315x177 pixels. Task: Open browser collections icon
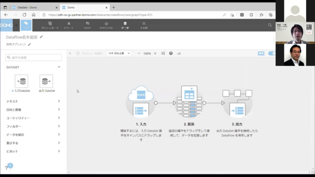point(270,15)
